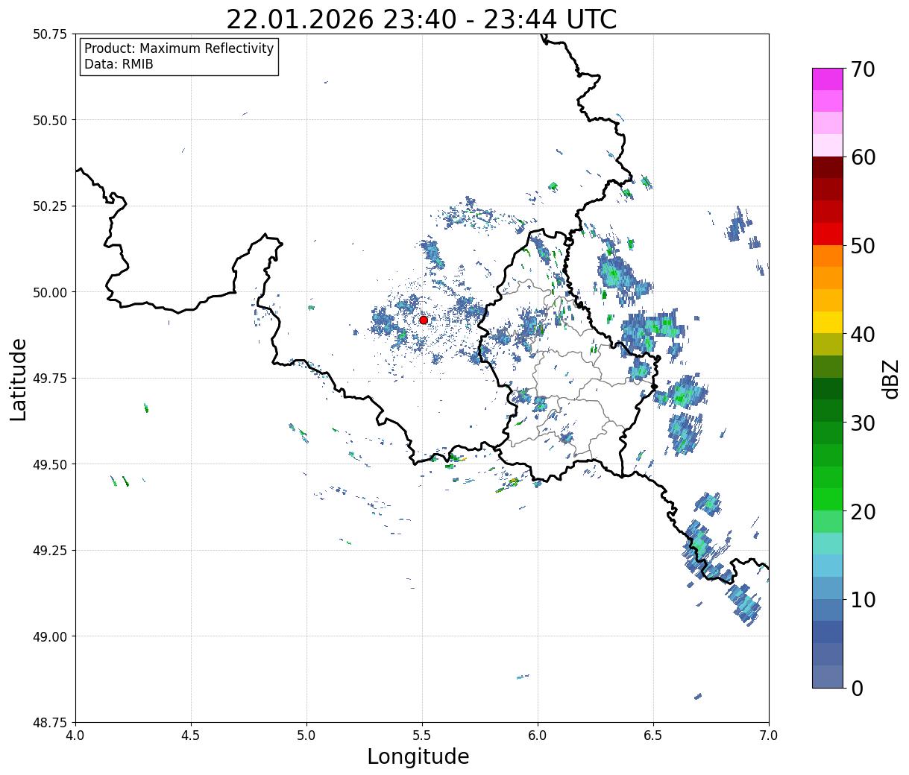Click the latitude tick label 50.00

coord(50,292)
